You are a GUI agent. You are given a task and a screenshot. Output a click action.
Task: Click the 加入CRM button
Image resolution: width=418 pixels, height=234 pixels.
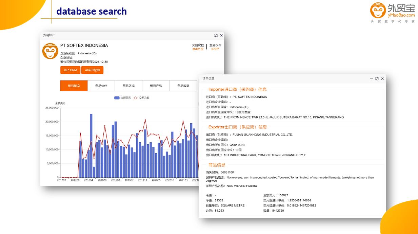pos(70,70)
